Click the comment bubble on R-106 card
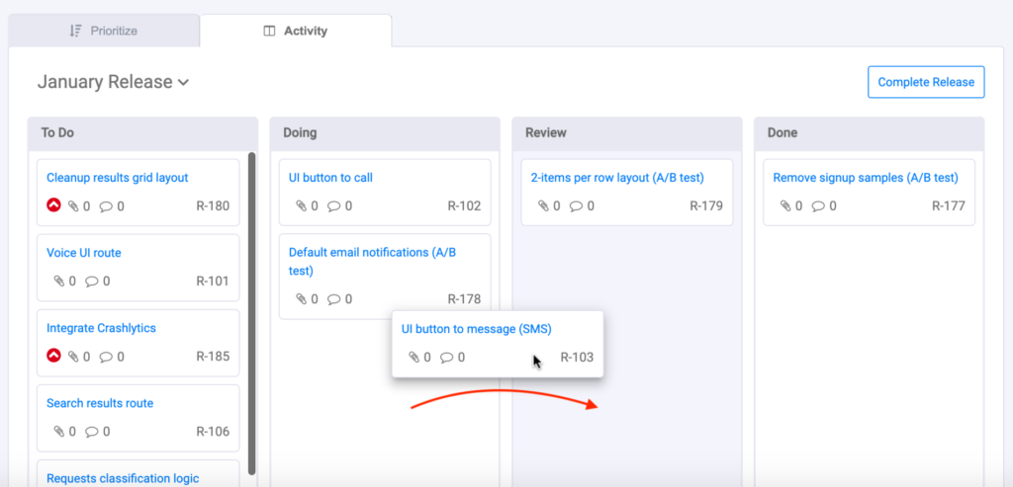This screenshot has width=1013, height=487. pos(92,432)
